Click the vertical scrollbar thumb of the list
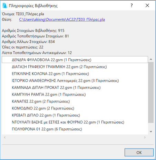The height and width of the screenshot is (160, 156). pos(151,92)
